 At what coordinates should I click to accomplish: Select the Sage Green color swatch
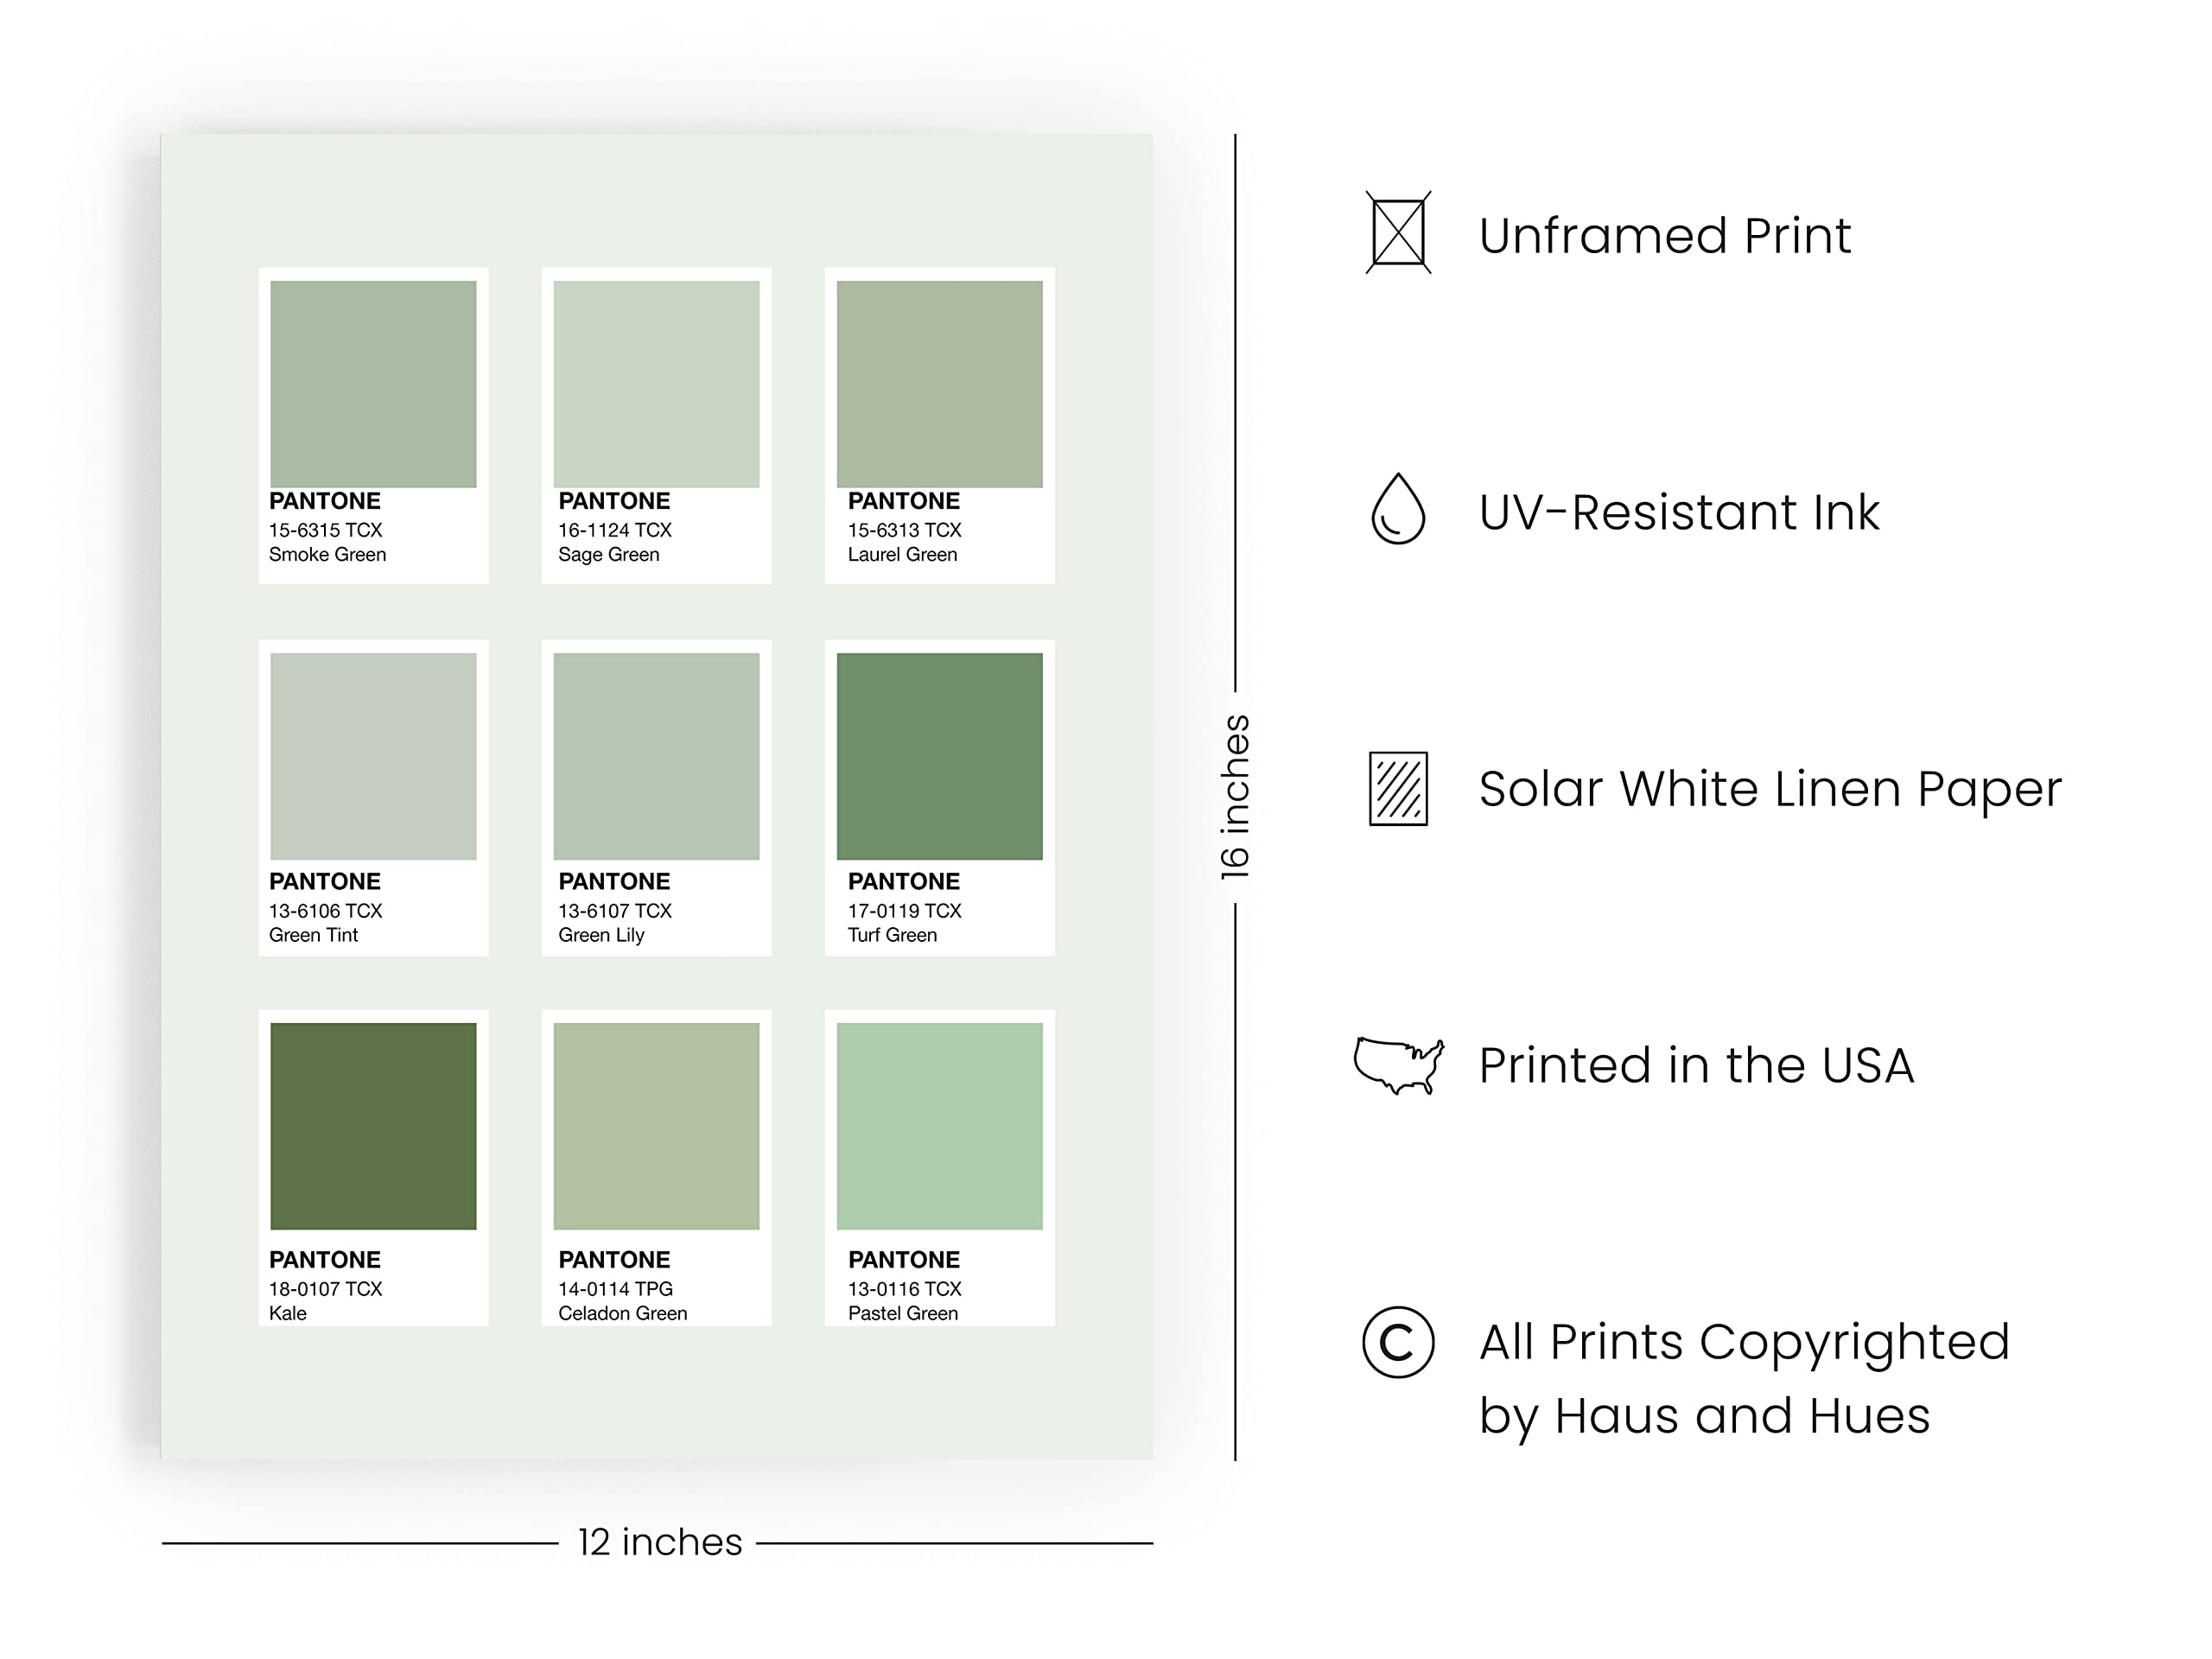coord(656,384)
